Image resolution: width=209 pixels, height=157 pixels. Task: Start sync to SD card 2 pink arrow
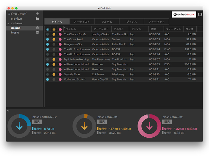click(x=150, y=126)
